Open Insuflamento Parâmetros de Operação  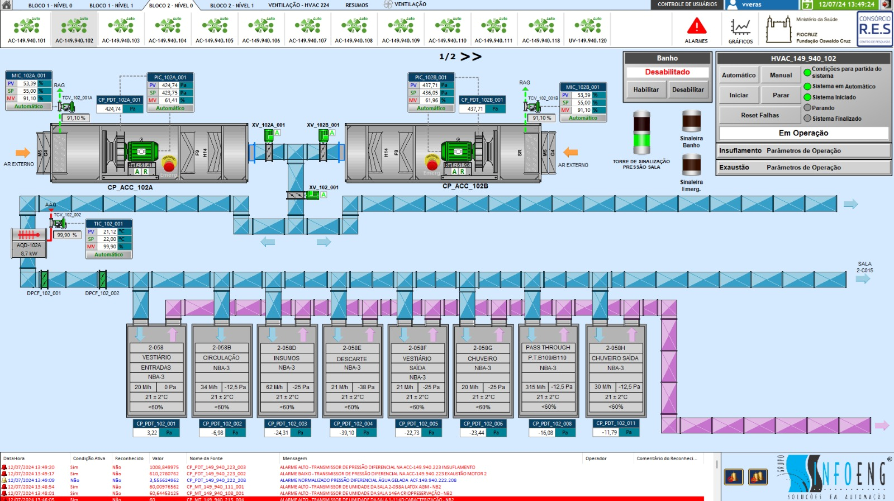[803, 150]
